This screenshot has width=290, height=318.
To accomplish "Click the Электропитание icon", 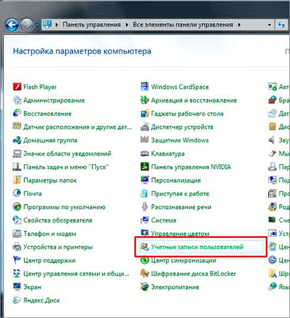I will click(144, 287).
